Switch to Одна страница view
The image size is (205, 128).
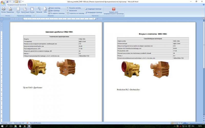coord(54,8)
